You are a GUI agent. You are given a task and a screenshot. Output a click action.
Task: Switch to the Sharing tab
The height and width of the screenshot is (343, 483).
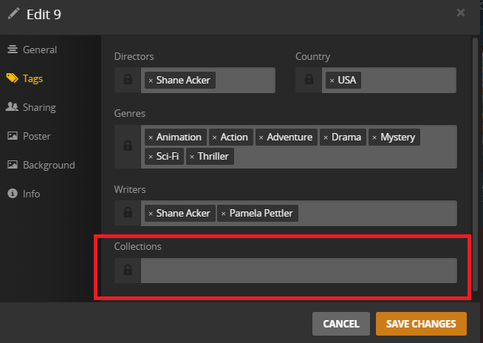click(x=39, y=107)
